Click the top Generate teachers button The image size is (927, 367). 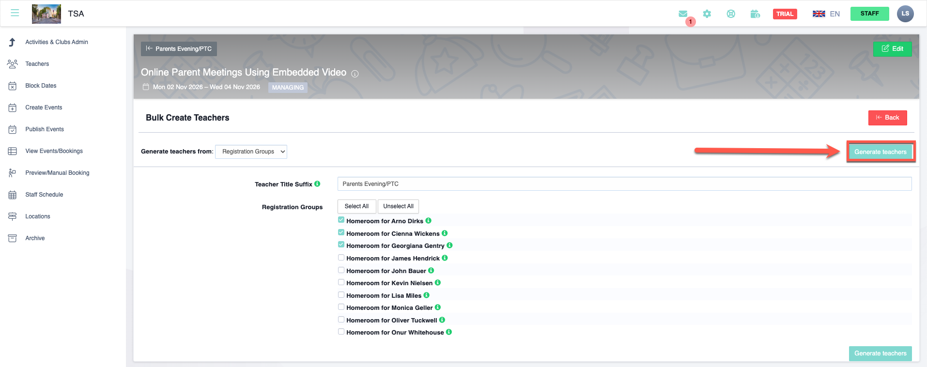click(880, 152)
